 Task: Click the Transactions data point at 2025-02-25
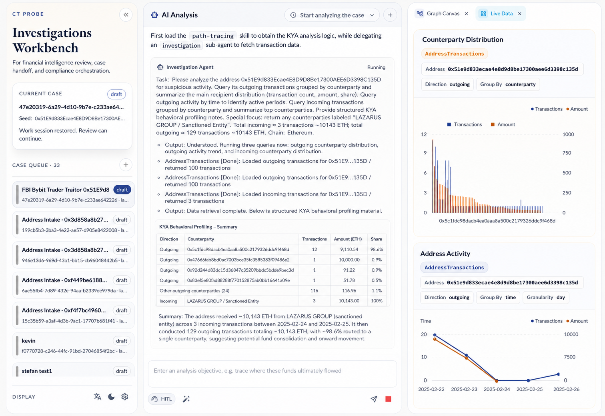[x=528, y=380]
